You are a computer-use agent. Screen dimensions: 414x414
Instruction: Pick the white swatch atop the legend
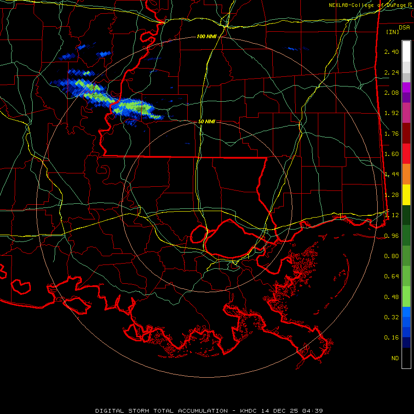pyautogui.click(x=406, y=51)
